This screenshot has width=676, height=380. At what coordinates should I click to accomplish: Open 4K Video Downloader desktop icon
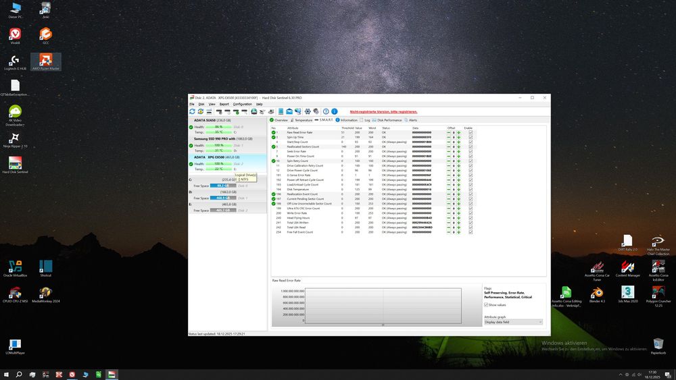(15, 115)
